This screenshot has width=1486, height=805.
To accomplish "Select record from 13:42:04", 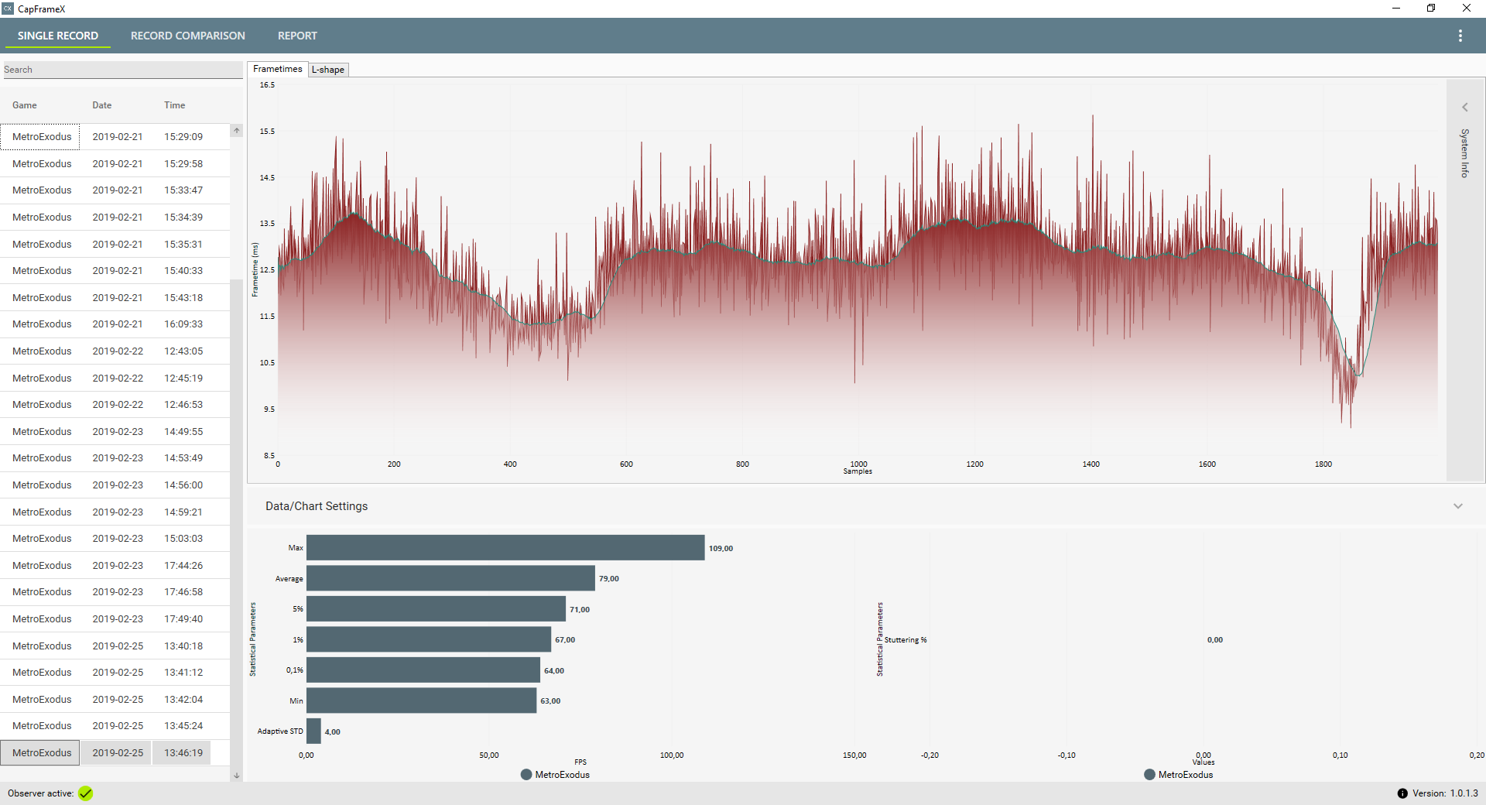I will [115, 700].
